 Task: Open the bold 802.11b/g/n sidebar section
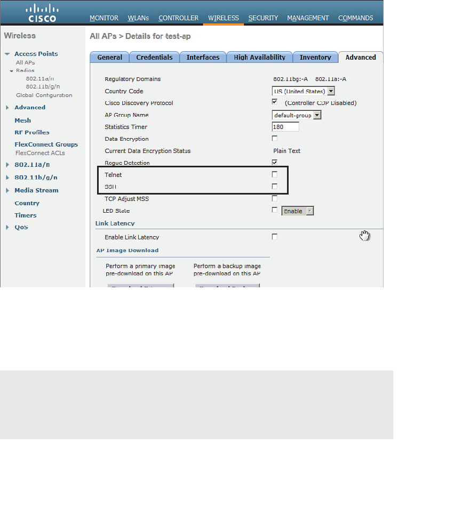coord(36,177)
